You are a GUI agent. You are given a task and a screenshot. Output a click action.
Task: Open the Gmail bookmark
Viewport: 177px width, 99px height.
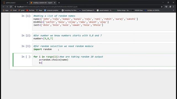point(13,10)
